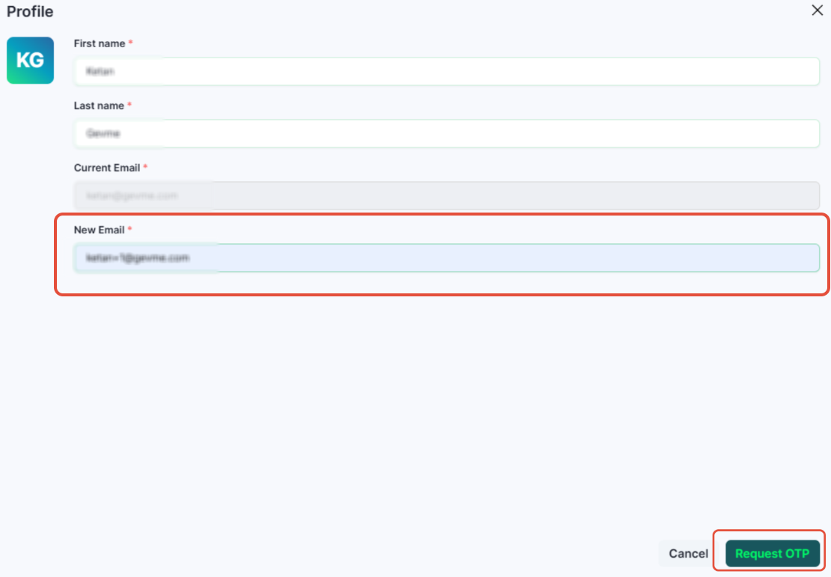Click the Cancel button
The image size is (831, 577).
pyautogui.click(x=687, y=553)
